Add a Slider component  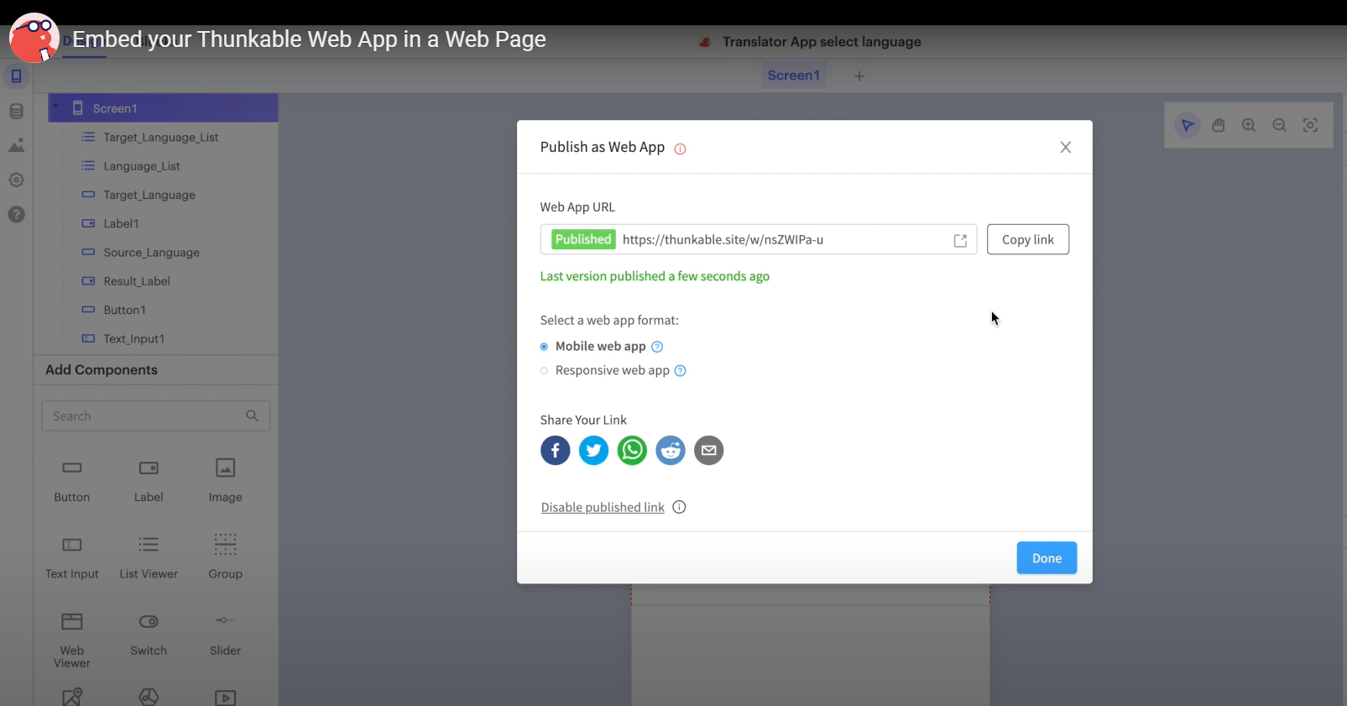coord(225,634)
